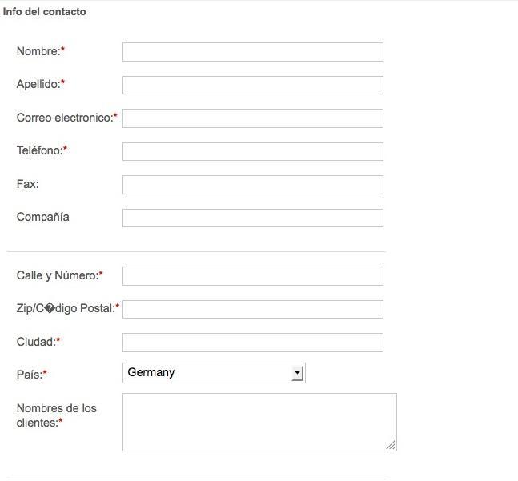Click the 'Correo electronico:' text label

pos(64,118)
